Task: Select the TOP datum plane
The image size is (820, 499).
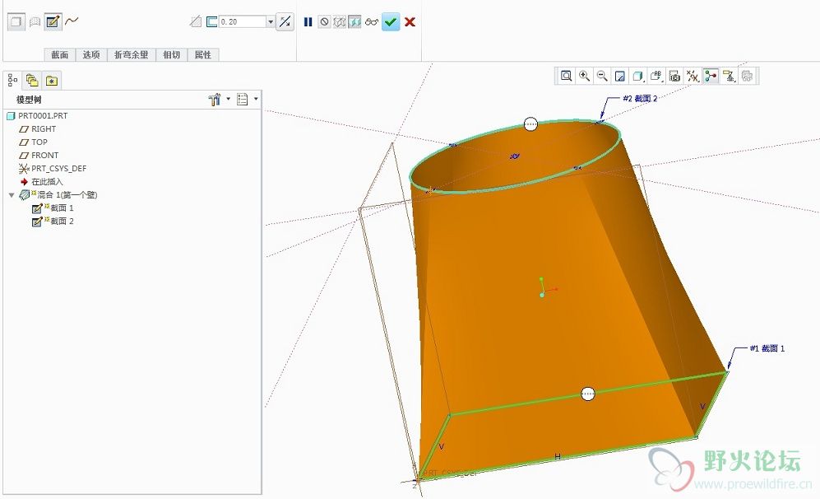Action: (x=33, y=142)
